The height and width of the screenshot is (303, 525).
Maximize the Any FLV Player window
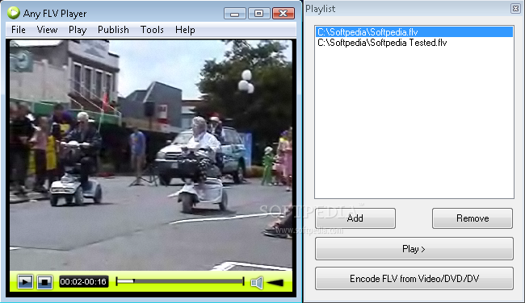[x=258, y=14]
